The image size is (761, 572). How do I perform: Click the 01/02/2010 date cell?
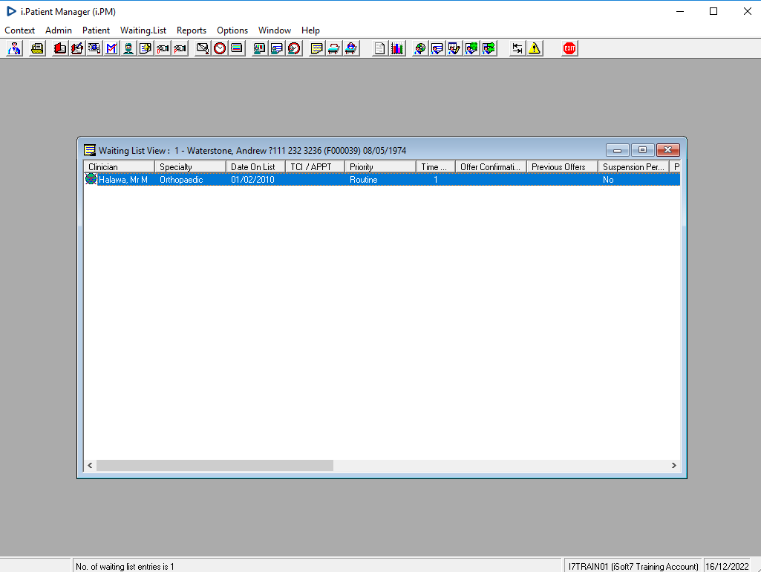252,180
